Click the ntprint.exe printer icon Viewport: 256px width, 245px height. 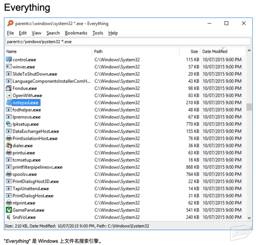(x=9, y=203)
